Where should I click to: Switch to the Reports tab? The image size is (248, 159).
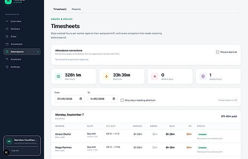[x=76, y=9]
